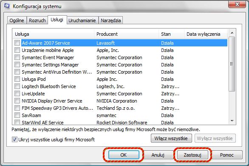Click the Włącz wszystkie button
Viewport: 249px width, 166px height.
171,138
